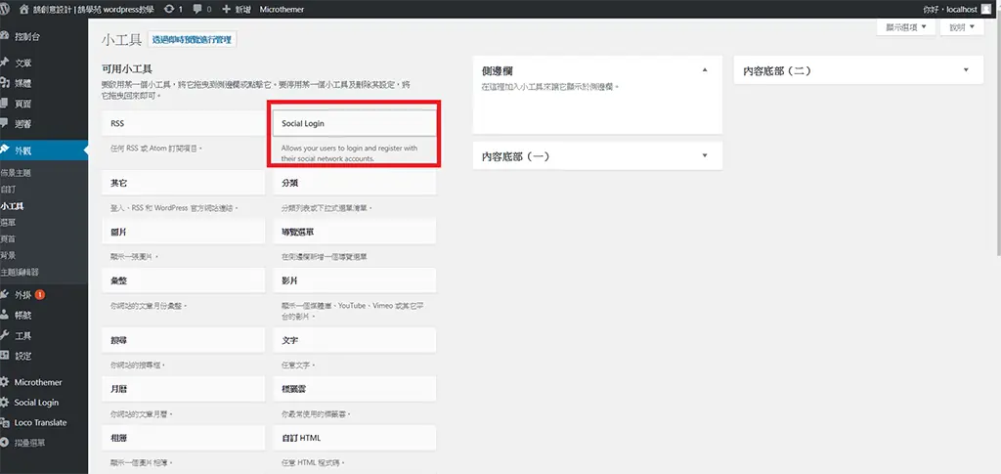Select the RSS widget
Image resolution: width=1001 pixels, height=474 pixels.
tap(183, 123)
